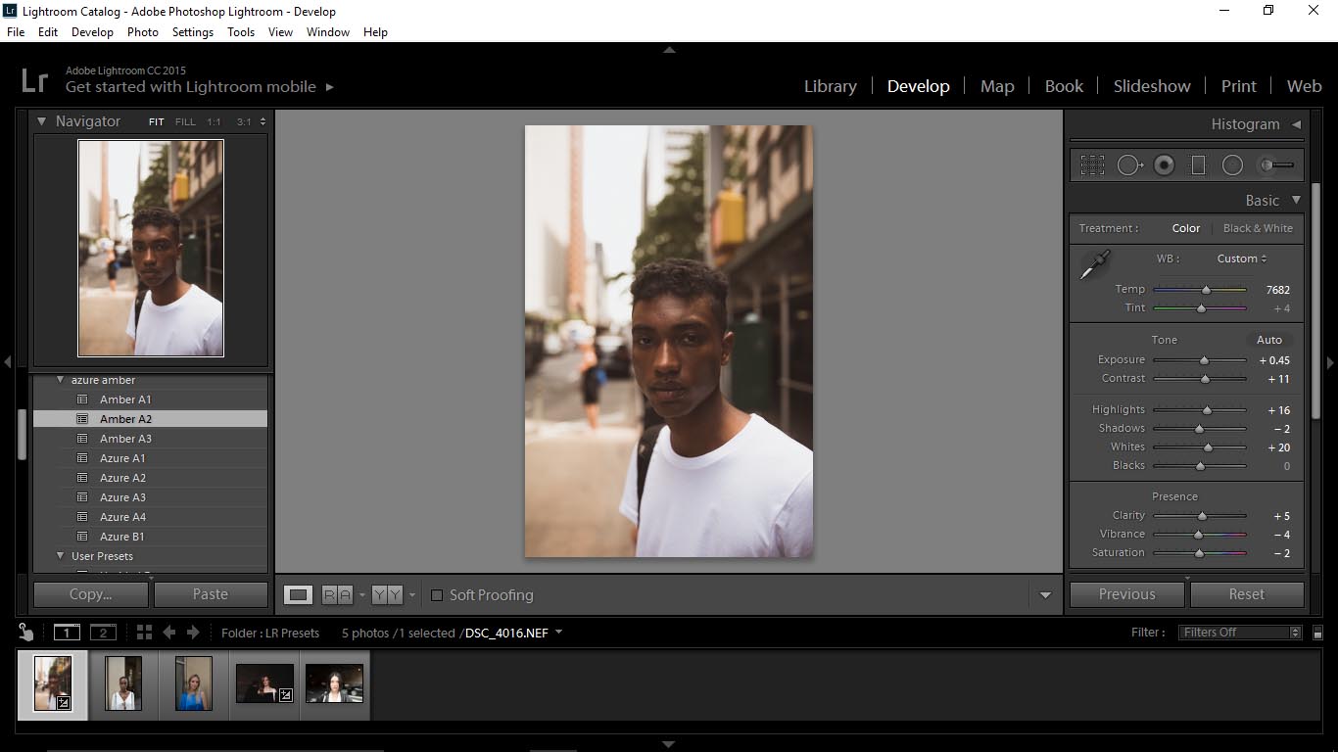This screenshot has width=1338, height=752.
Task: Switch to the Slideshow module
Action: click(1152, 86)
